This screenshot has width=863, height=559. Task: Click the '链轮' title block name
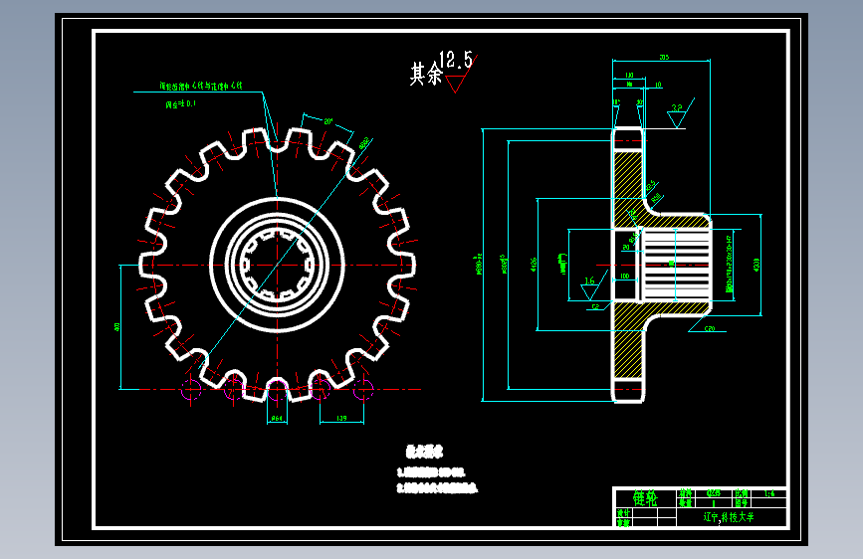[x=645, y=498]
